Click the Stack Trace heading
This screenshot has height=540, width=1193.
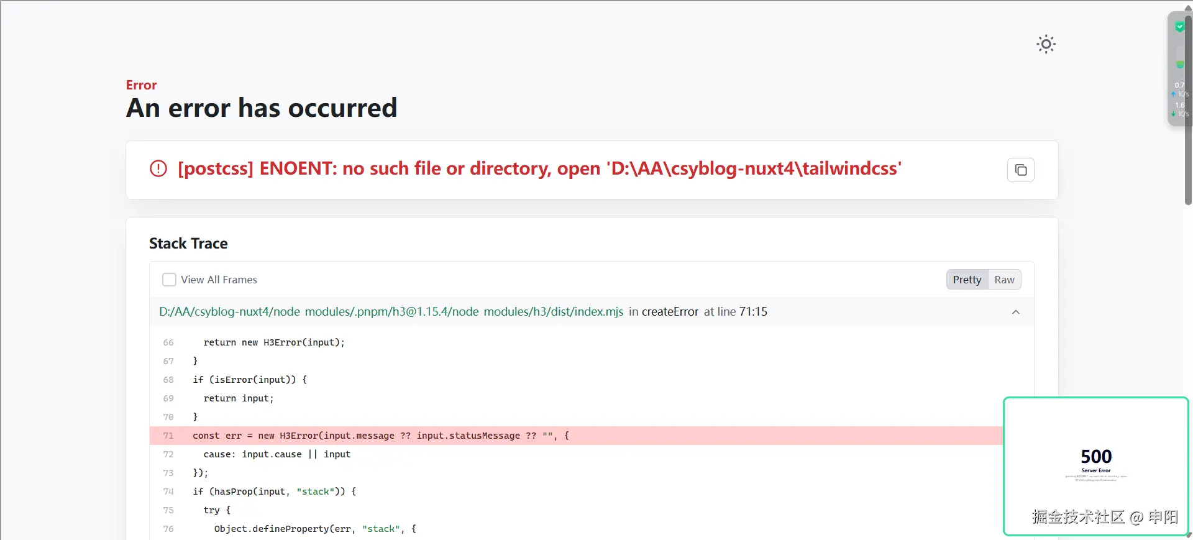(188, 244)
